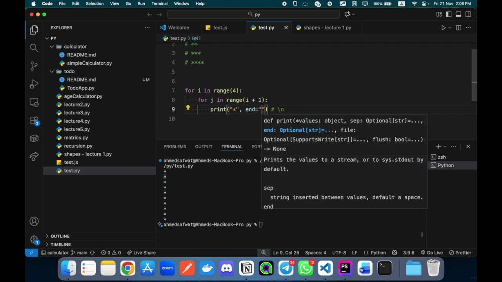Click the py command center search box
502x282 pixels.
pyautogui.click(x=253, y=14)
